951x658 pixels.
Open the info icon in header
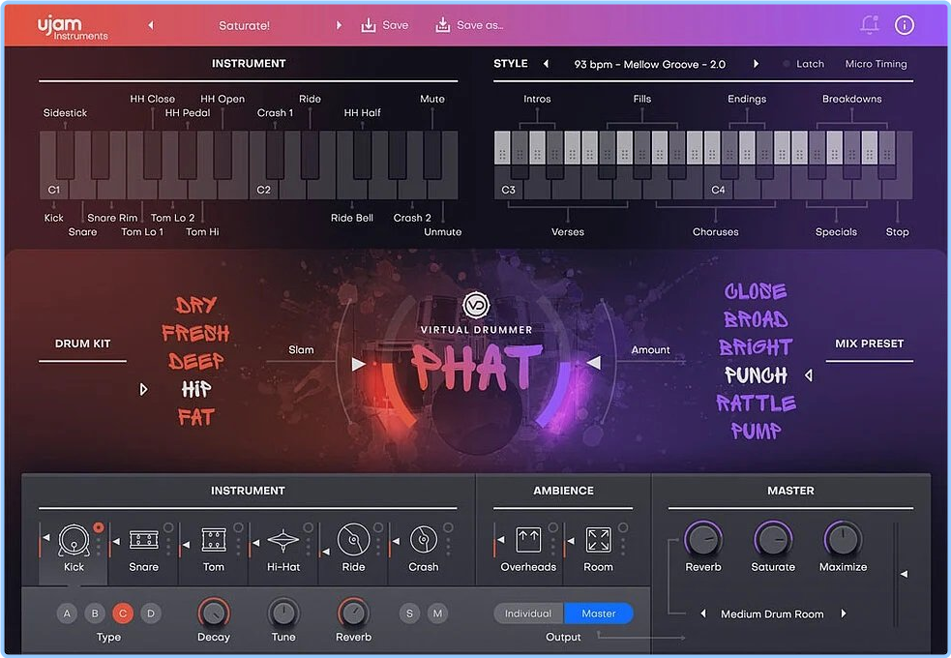[x=905, y=25]
